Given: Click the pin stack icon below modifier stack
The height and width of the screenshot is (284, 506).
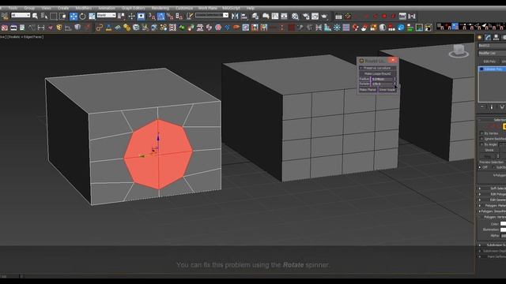Looking at the screenshot, I should [x=482, y=107].
